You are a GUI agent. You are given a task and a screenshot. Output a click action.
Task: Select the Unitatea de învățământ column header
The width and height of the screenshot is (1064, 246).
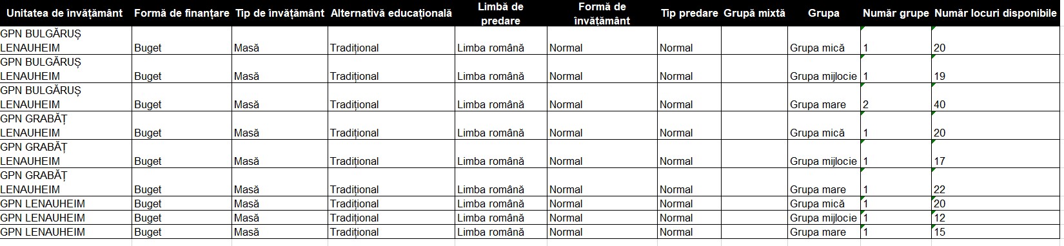coord(66,13)
